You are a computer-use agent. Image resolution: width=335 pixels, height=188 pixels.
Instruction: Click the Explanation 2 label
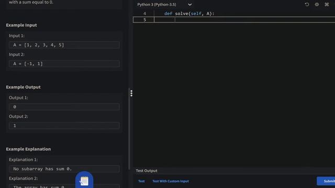(23, 179)
